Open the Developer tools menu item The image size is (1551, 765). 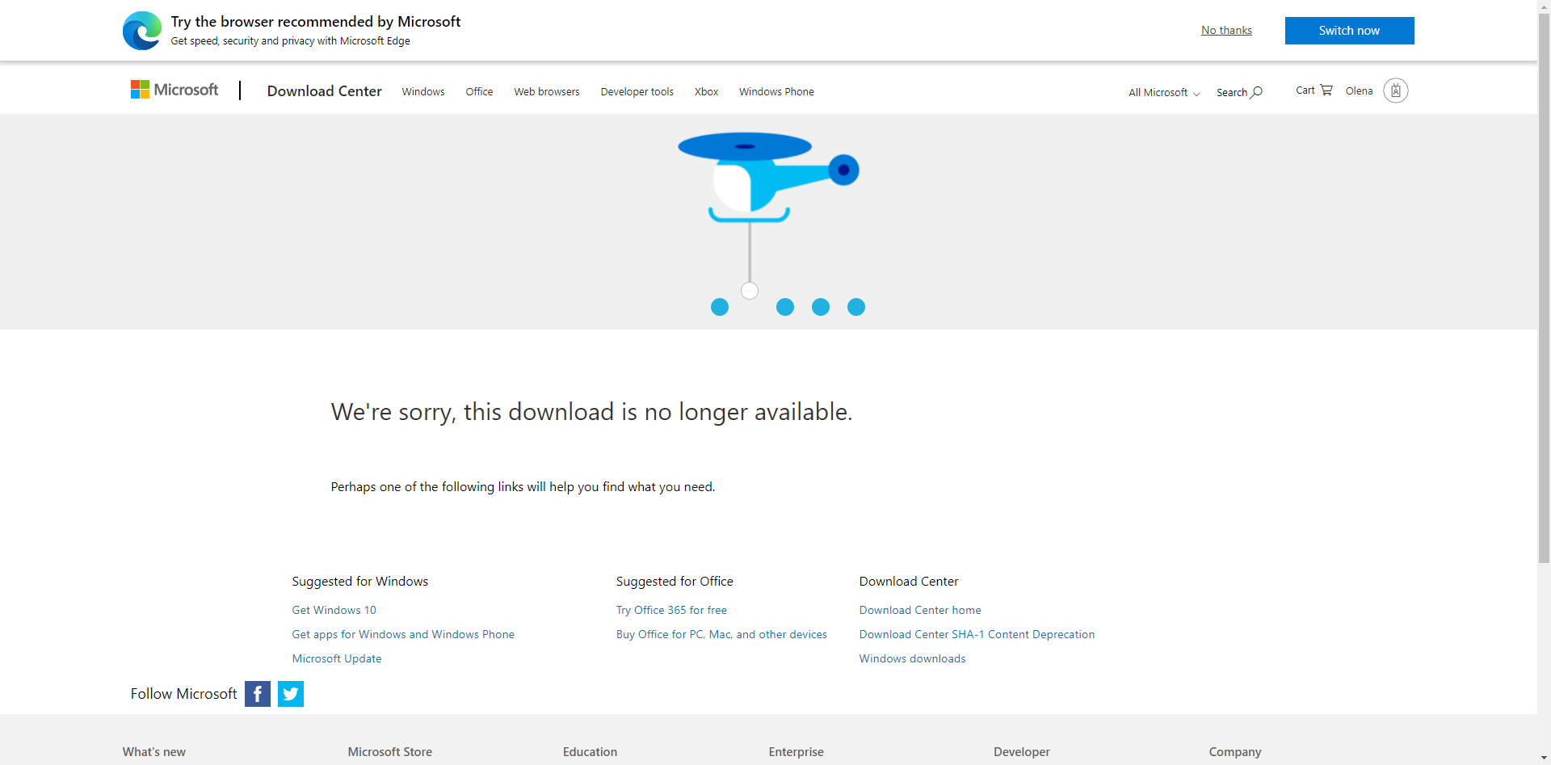637,92
